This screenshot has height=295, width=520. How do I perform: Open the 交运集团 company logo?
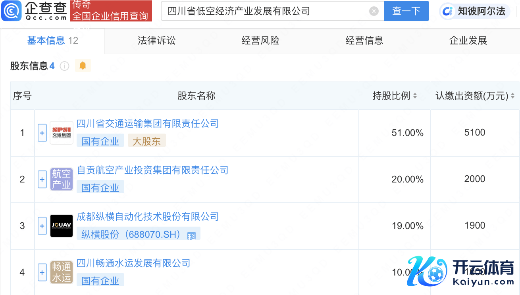pos(62,133)
